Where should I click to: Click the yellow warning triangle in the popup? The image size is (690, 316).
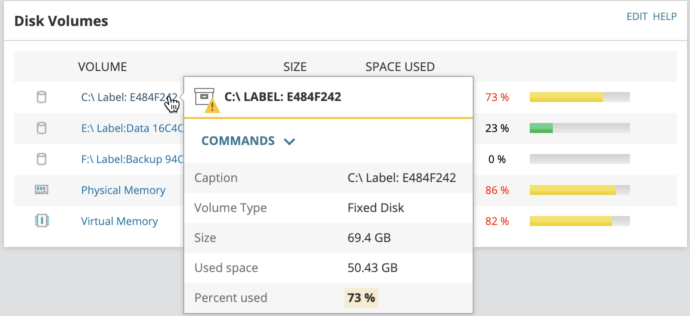211,105
